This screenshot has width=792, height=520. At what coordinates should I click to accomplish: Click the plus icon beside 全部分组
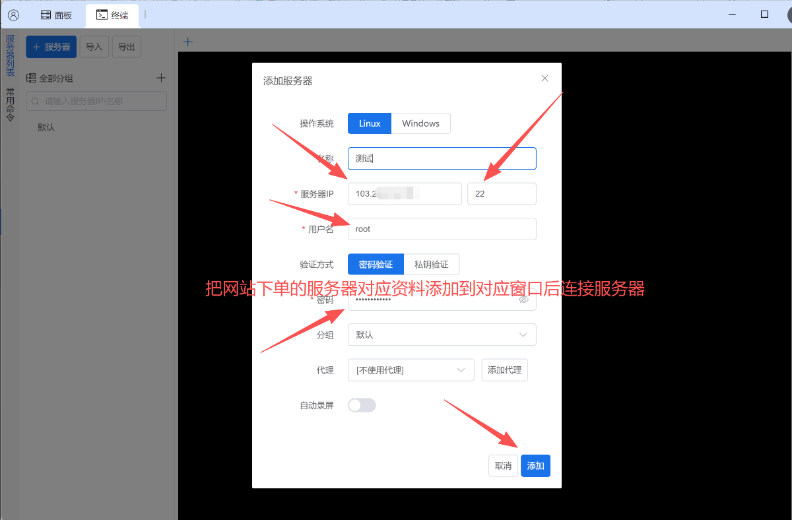[161, 77]
